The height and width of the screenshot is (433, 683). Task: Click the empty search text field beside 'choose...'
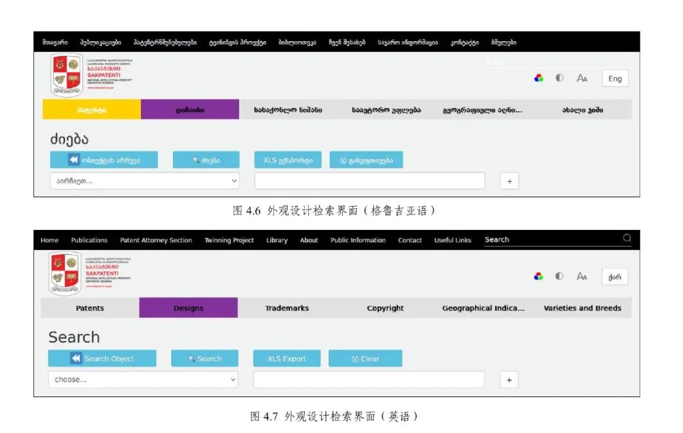[x=369, y=380]
